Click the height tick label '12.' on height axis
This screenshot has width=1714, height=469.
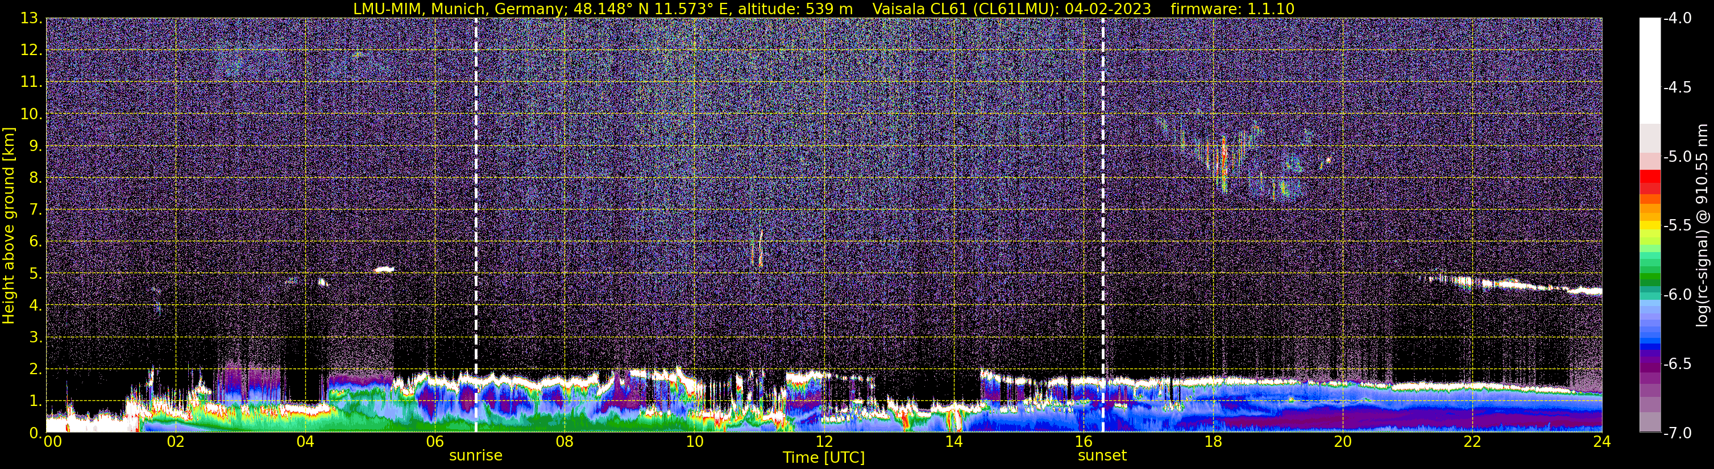(31, 51)
